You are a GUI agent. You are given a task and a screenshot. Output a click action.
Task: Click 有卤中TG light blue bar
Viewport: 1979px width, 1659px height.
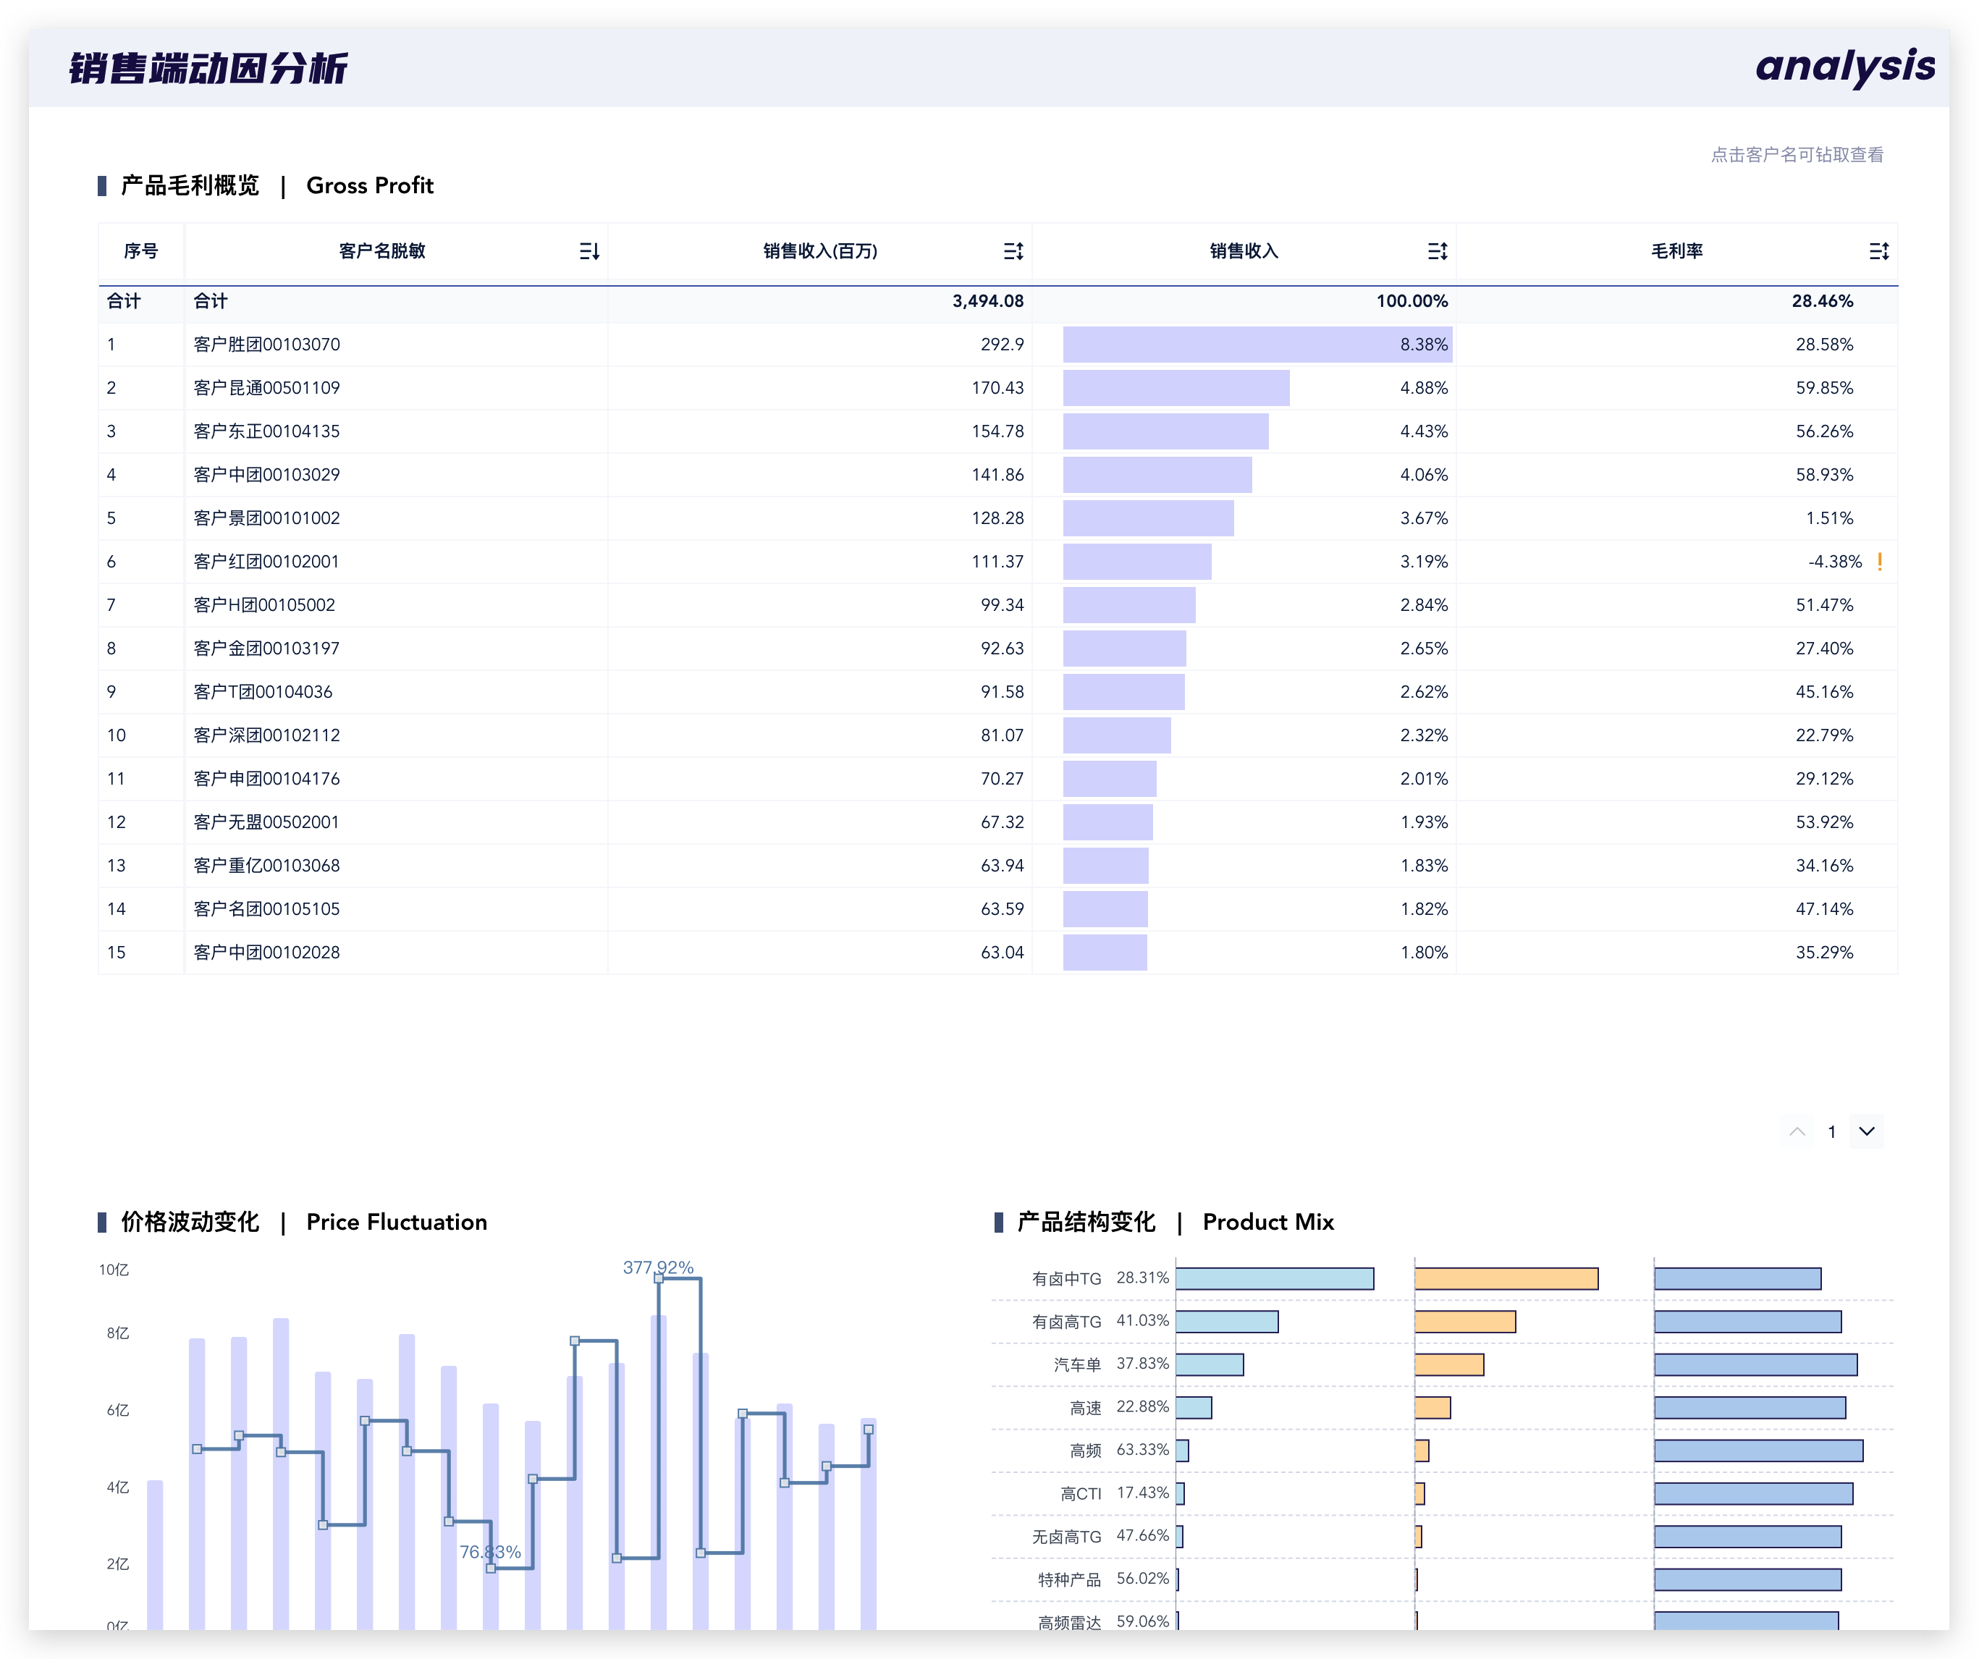[x=1274, y=1279]
